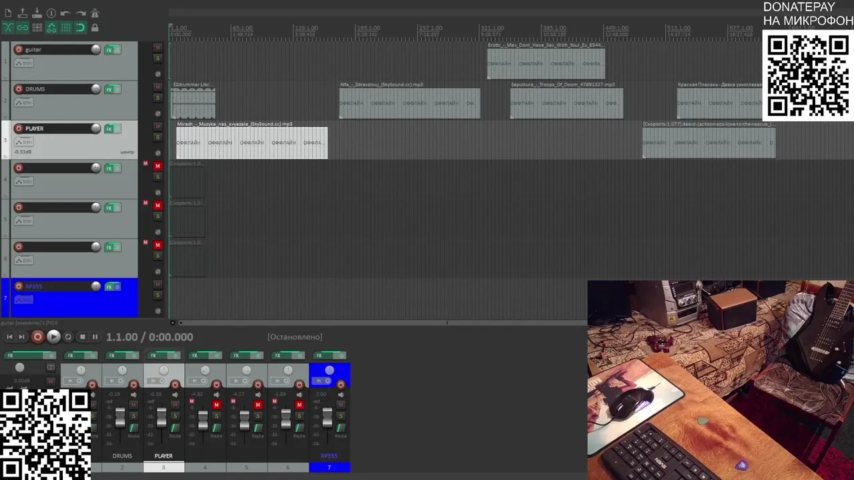854x480 pixels.
Task: Go to project start transport button
Action: [x=9, y=337]
